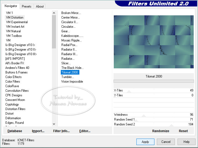Screen dimensions: 198x148
Task: Select VM Natural category
Action: click(x=13, y=31)
